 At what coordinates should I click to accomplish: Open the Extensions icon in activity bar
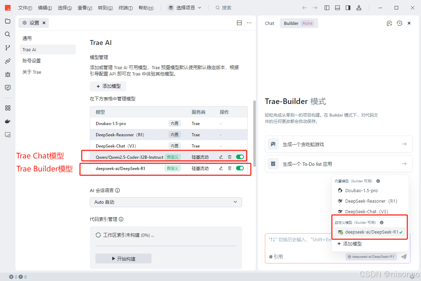coord(8,108)
